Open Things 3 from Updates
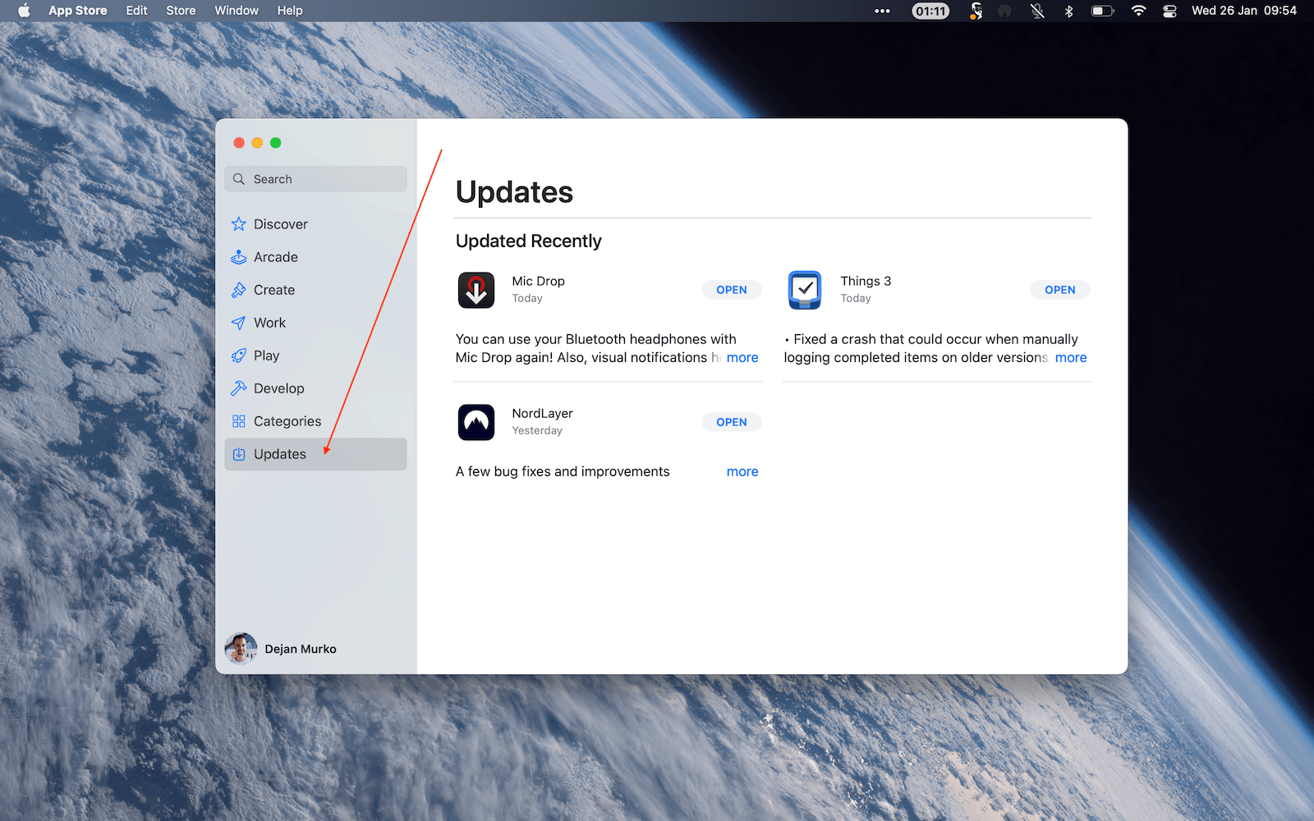 click(x=1059, y=289)
